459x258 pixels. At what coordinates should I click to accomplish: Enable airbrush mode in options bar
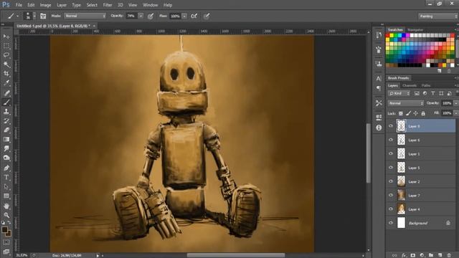(194, 16)
